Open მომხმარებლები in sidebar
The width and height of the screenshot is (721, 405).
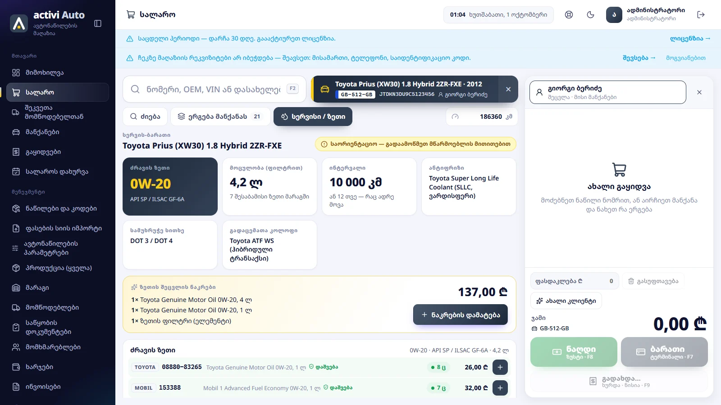[58, 347]
